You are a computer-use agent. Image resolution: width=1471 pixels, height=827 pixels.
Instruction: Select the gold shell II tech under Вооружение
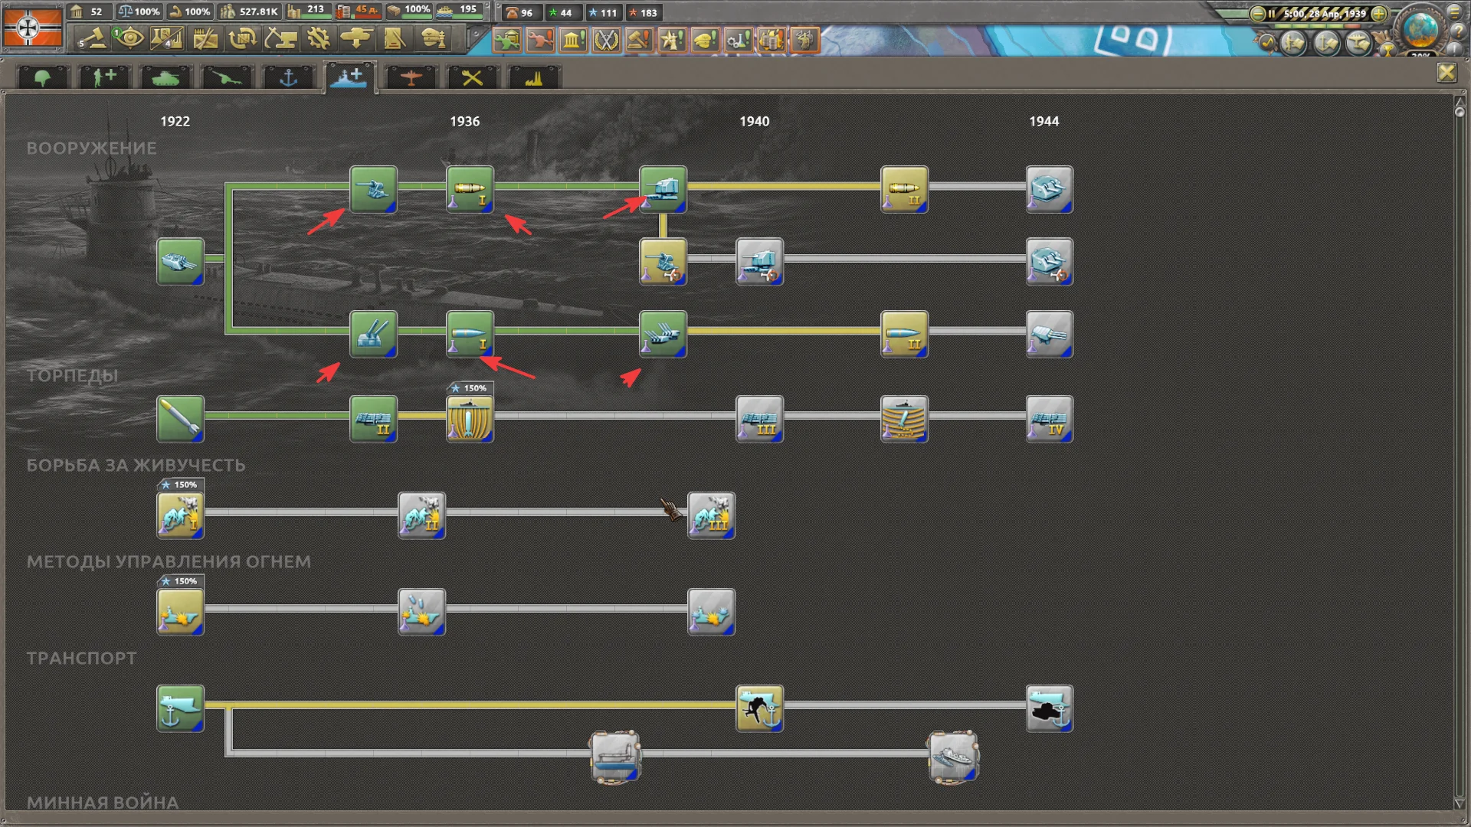(904, 189)
